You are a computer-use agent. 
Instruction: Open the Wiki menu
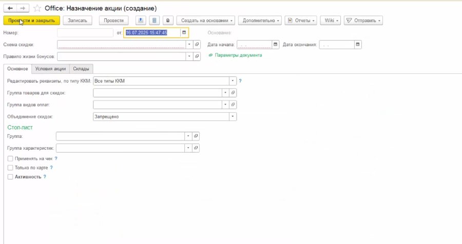tap(331, 21)
